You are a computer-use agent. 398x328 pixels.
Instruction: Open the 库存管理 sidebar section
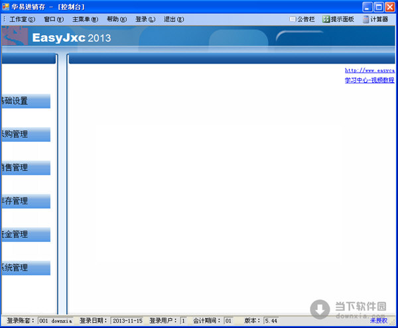pos(26,201)
